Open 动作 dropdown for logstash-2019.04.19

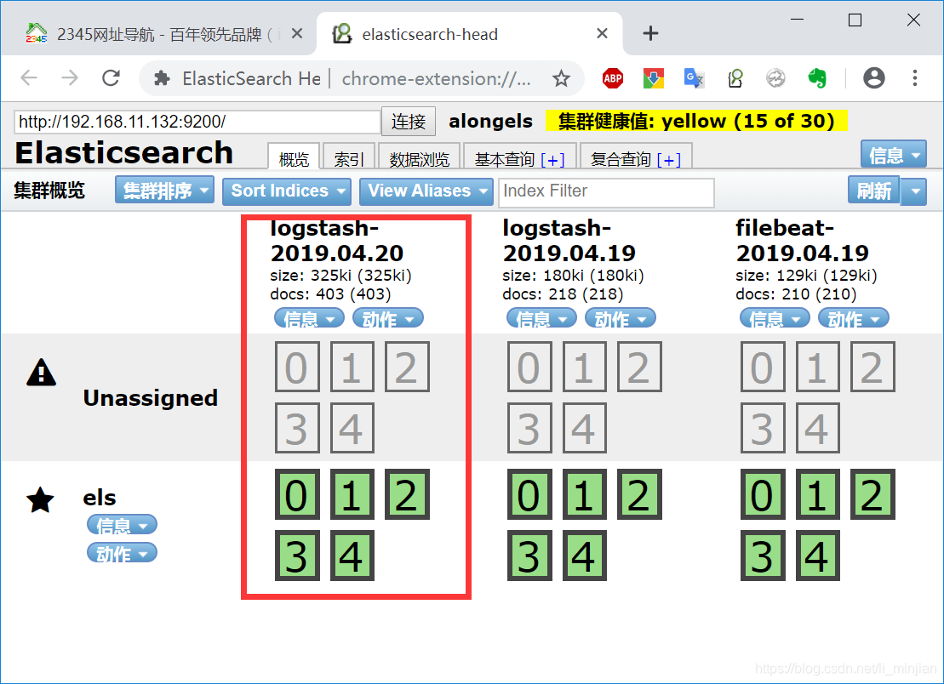620,318
